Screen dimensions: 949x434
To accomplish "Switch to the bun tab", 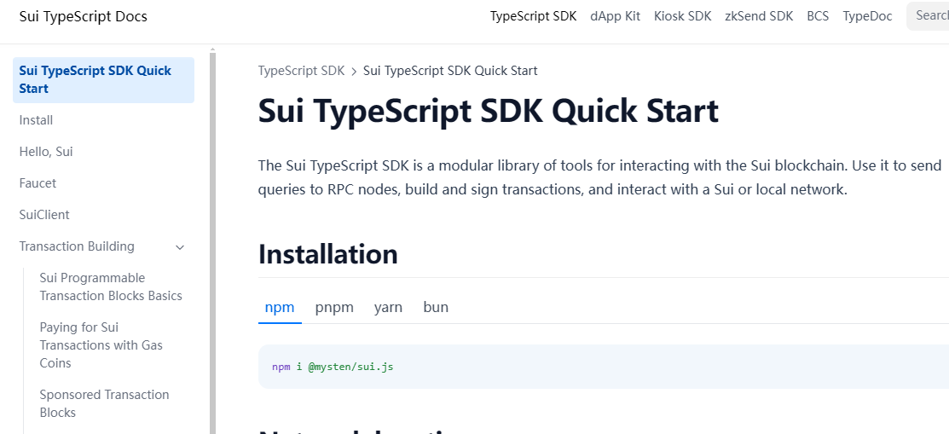I will (x=436, y=308).
